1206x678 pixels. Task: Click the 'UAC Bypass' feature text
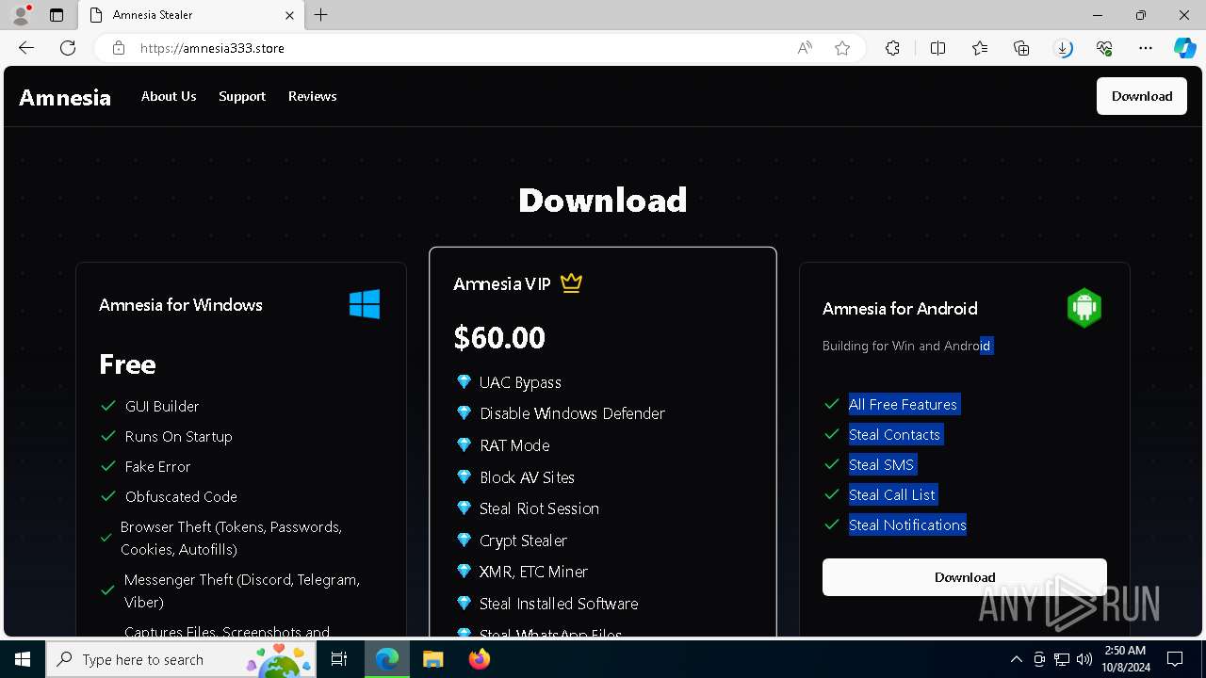(520, 382)
